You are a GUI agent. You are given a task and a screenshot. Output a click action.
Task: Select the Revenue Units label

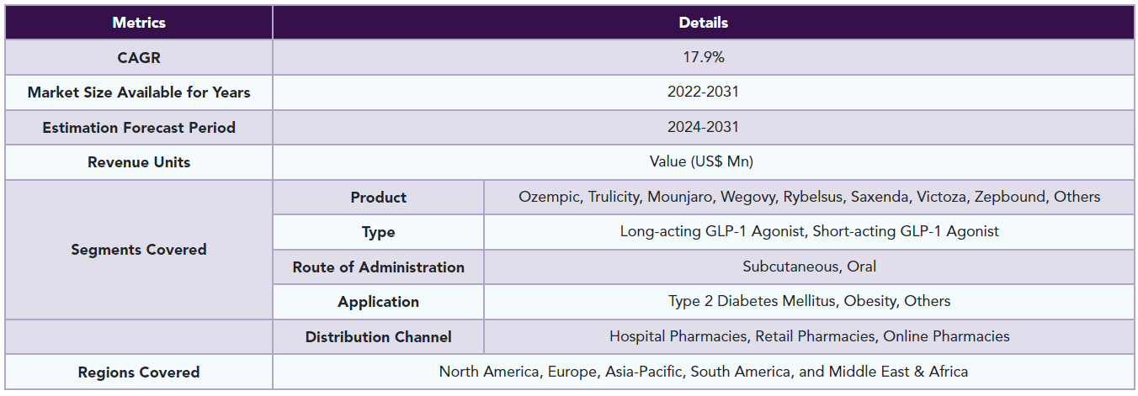(139, 162)
